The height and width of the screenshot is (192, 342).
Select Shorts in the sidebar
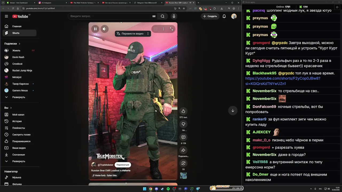[x=19, y=33]
